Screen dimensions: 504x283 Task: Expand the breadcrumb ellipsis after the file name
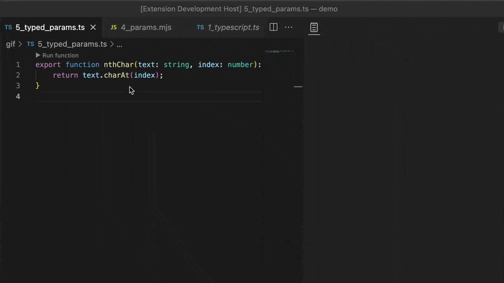120,44
